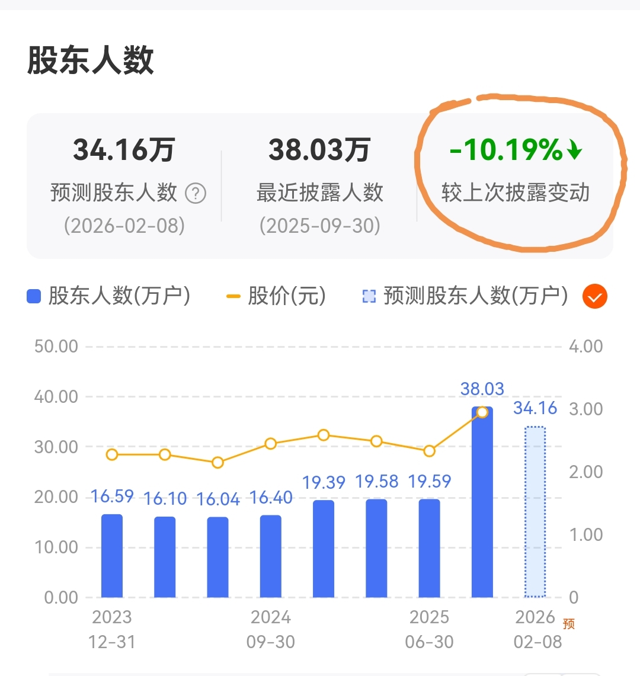Click the 34.16万 forecast shareholder value
The height and width of the screenshot is (676, 640).
pos(124,150)
